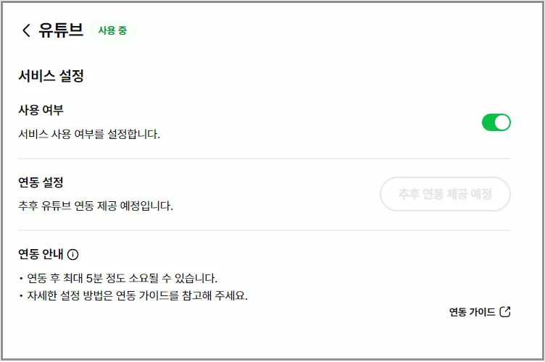Click the green 사용 중 status badge
This screenshot has width=545, height=362.
tap(112, 30)
